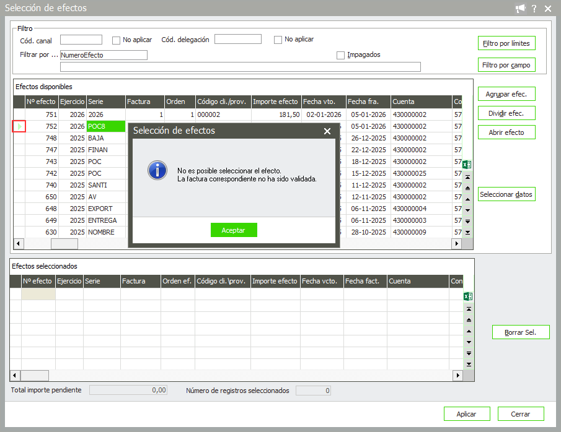Click the Fecha fra. column header
This screenshot has width=561, height=432.
pyautogui.click(x=368, y=102)
